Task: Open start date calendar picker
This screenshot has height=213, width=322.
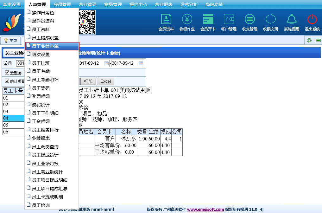Action: 107,63
